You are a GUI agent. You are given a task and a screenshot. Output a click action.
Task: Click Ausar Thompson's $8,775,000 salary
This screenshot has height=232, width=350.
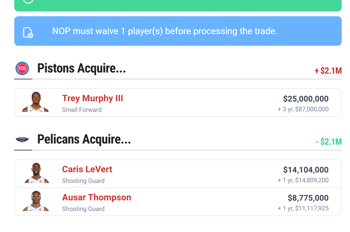tap(308, 198)
